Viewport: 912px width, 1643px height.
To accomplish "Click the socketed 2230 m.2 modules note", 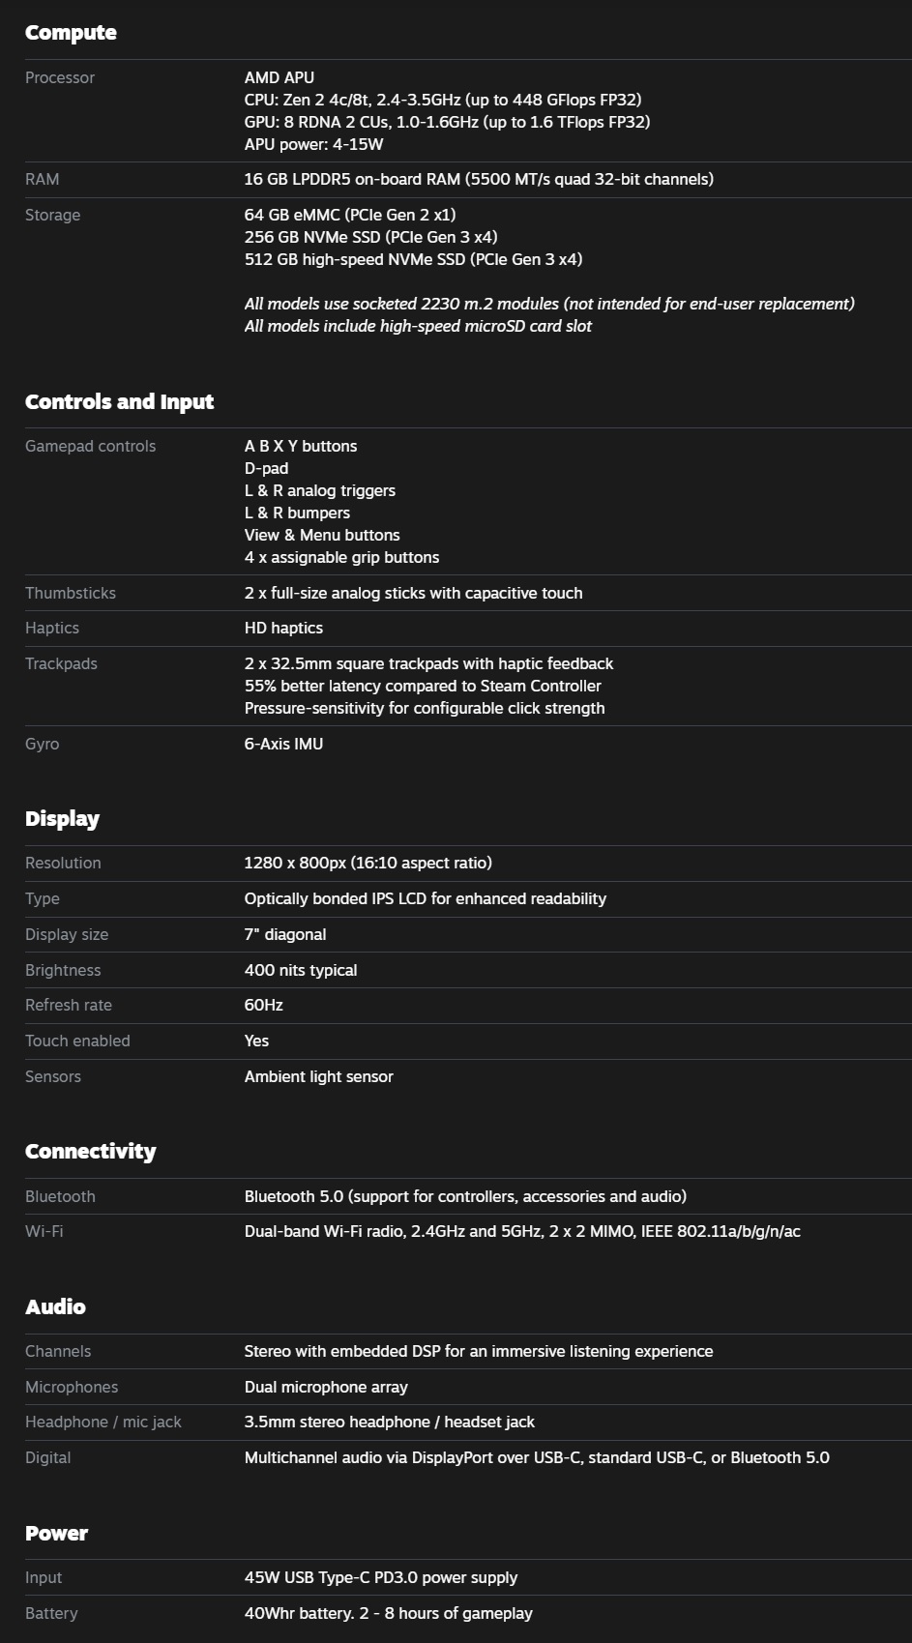I will point(549,305).
